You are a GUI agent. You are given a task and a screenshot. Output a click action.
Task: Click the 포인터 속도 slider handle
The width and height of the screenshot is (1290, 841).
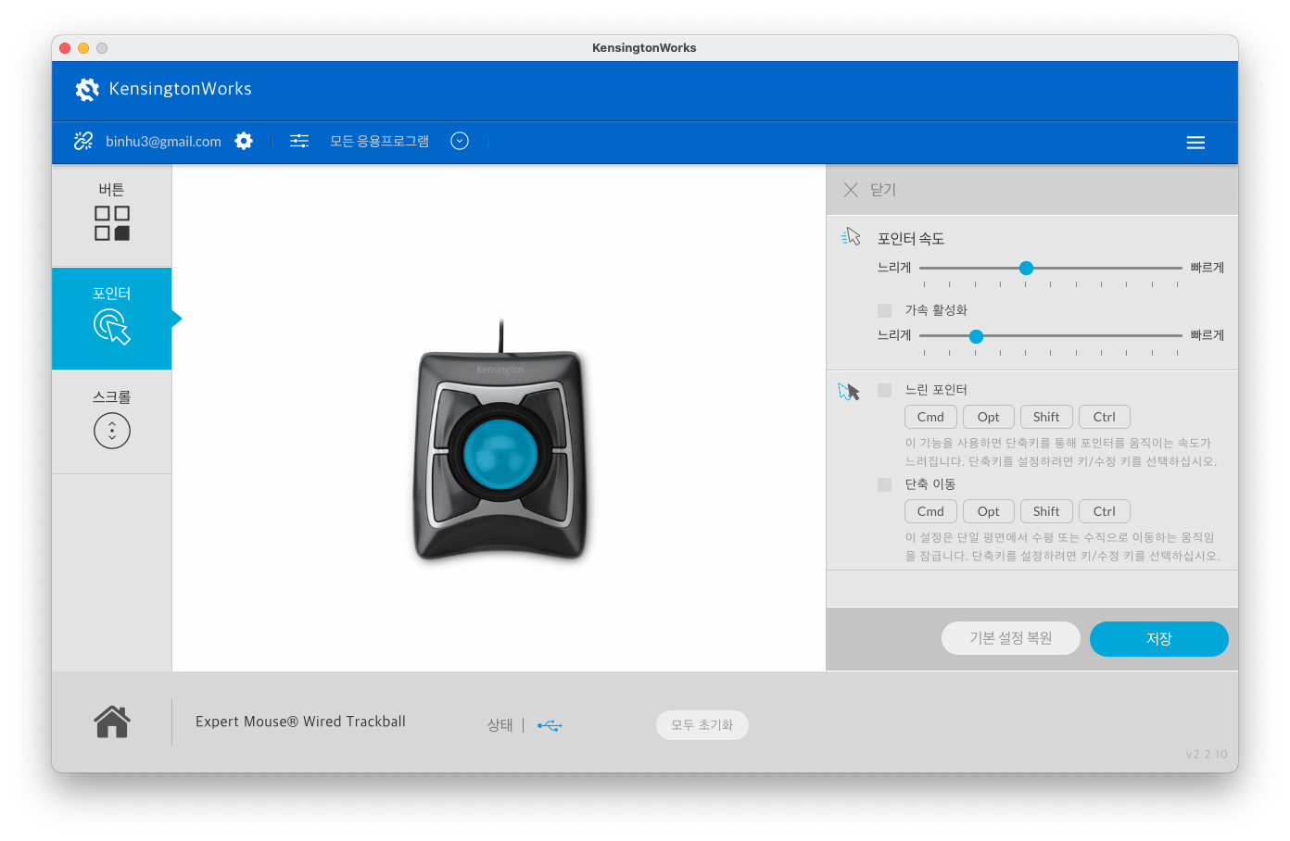pyautogui.click(x=1026, y=268)
